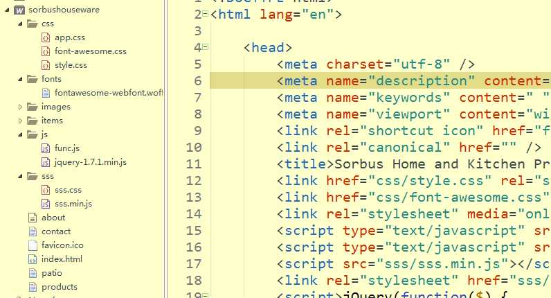Screen dimensions: 551x298
Task: Click the meta charset utf-8 line
Action: tap(376, 64)
